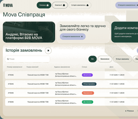Open the Головна home tab
Viewport: 138px width, 119px height.
[44, 5]
